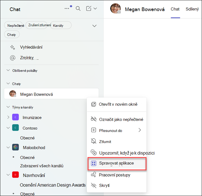Choose Označit jako nepřečtené
Viewport: 202px width, 196px height.
click(117, 120)
